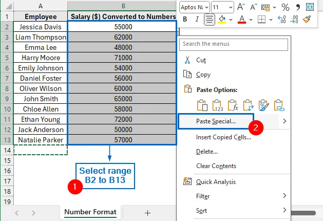Click the default Paste option icon
Image resolution: width=323 pixels, height=221 pixels.
(x=202, y=105)
